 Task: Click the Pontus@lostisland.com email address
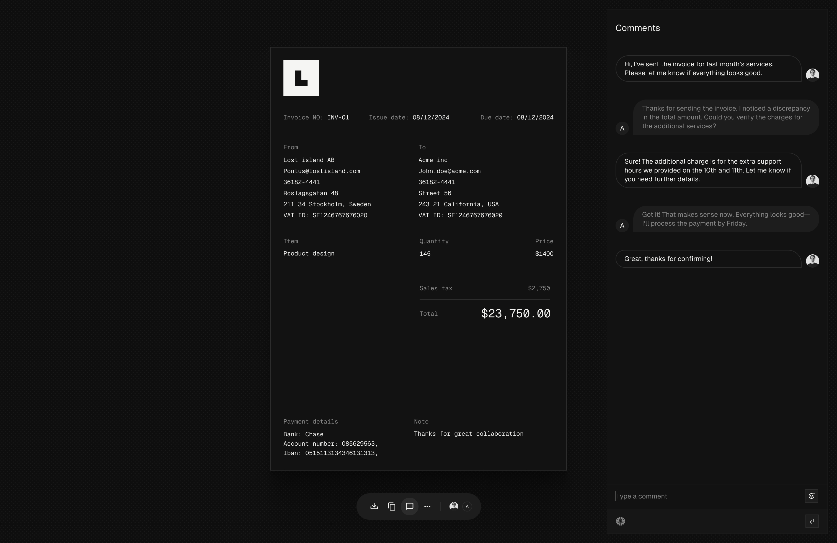[x=322, y=171]
